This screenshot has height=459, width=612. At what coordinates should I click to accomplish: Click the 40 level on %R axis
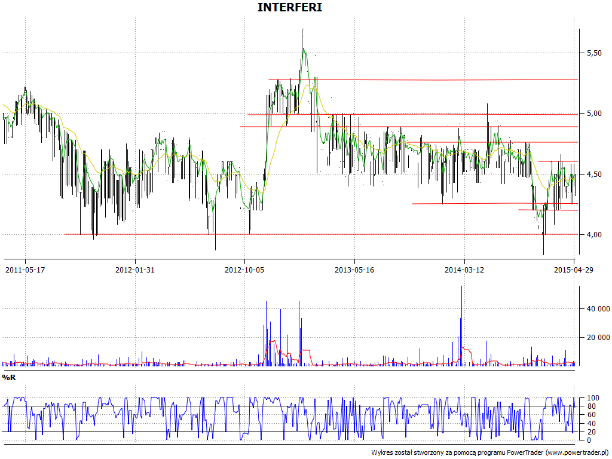pos(591,424)
